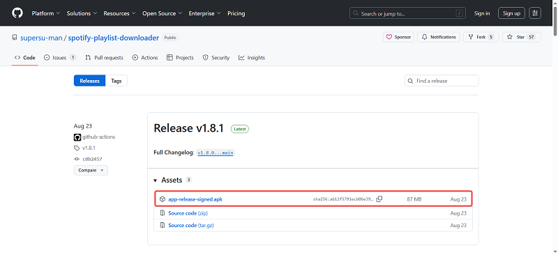Open the v1.8.0...main changelog link
558x255 pixels.
(x=216, y=153)
